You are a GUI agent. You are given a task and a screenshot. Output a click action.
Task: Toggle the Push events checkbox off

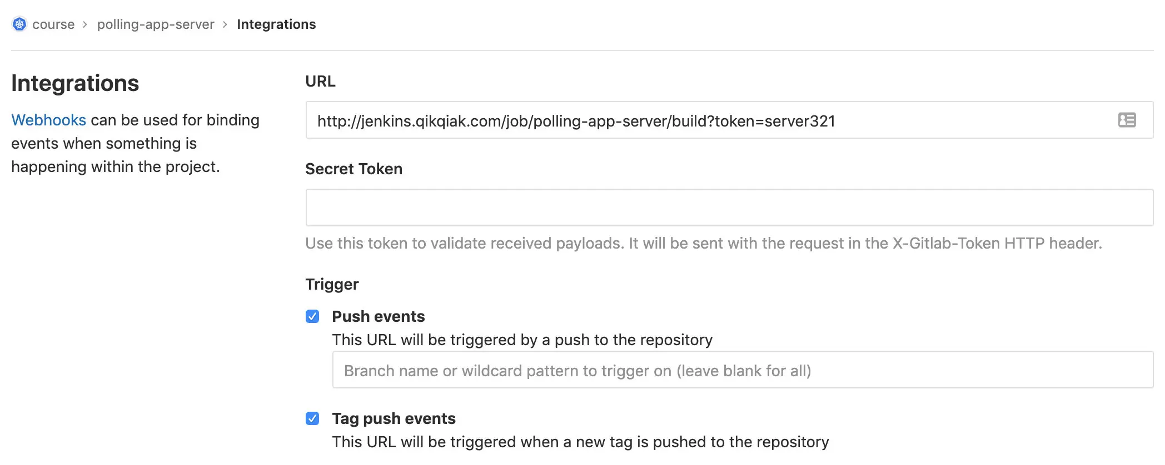(x=312, y=316)
